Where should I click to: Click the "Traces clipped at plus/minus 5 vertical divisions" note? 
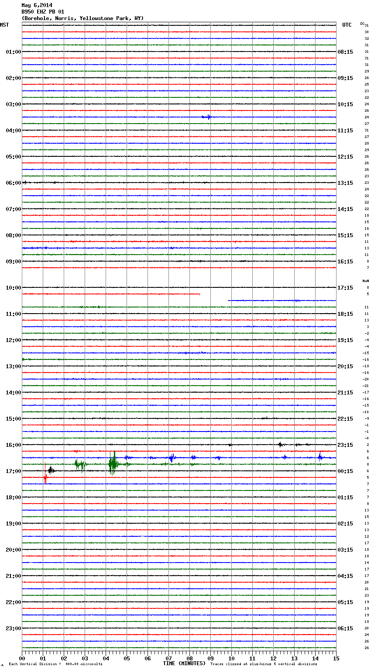tap(264, 664)
